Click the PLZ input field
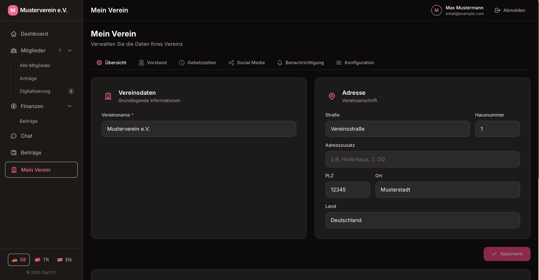539x280 pixels. (x=347, y=190)
